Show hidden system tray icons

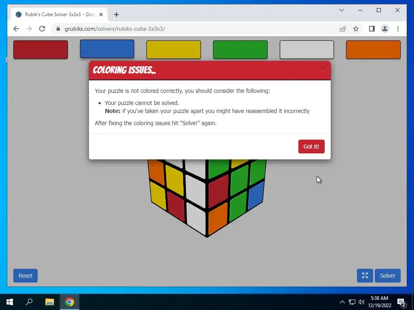click(342, 302)
